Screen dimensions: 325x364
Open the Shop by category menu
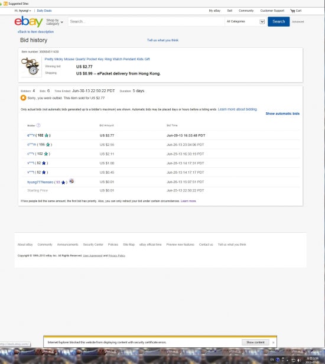[x=54, y=22]
